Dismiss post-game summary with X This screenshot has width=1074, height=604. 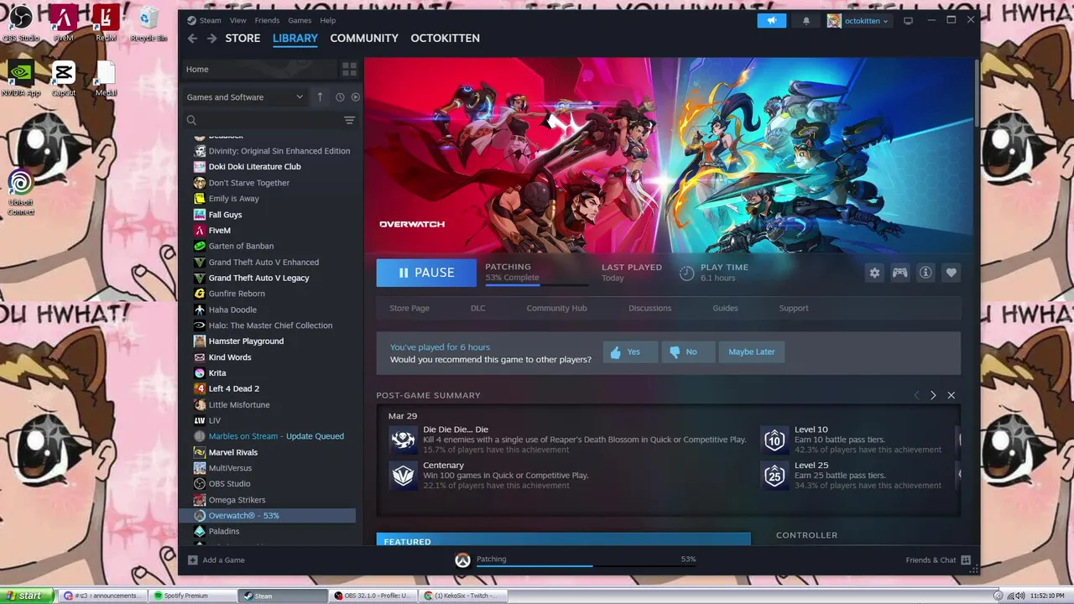[x=951, y=395]
